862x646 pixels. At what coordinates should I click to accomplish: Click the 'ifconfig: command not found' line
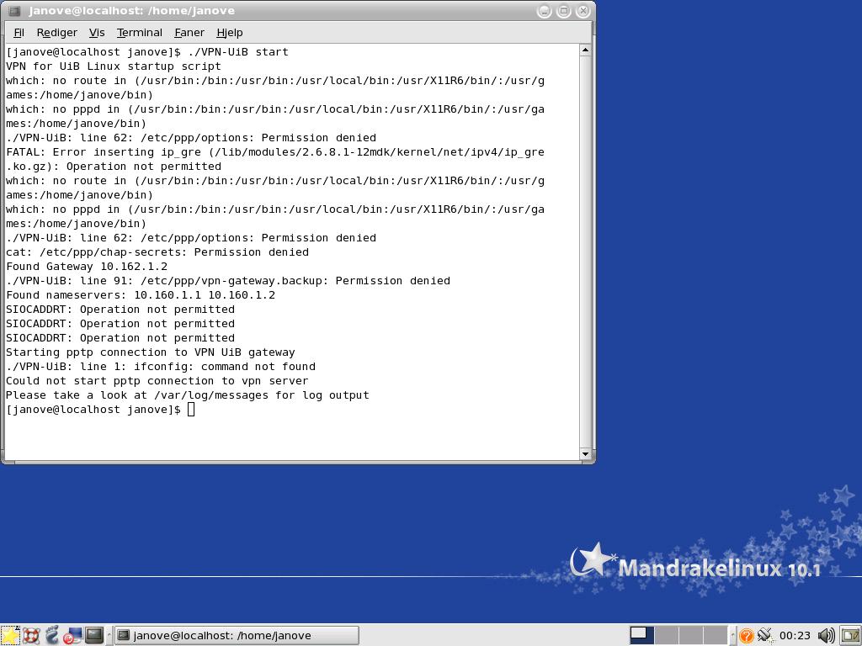click(161, 367)
